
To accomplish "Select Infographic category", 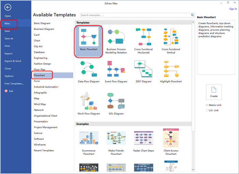I will [40, 93].
